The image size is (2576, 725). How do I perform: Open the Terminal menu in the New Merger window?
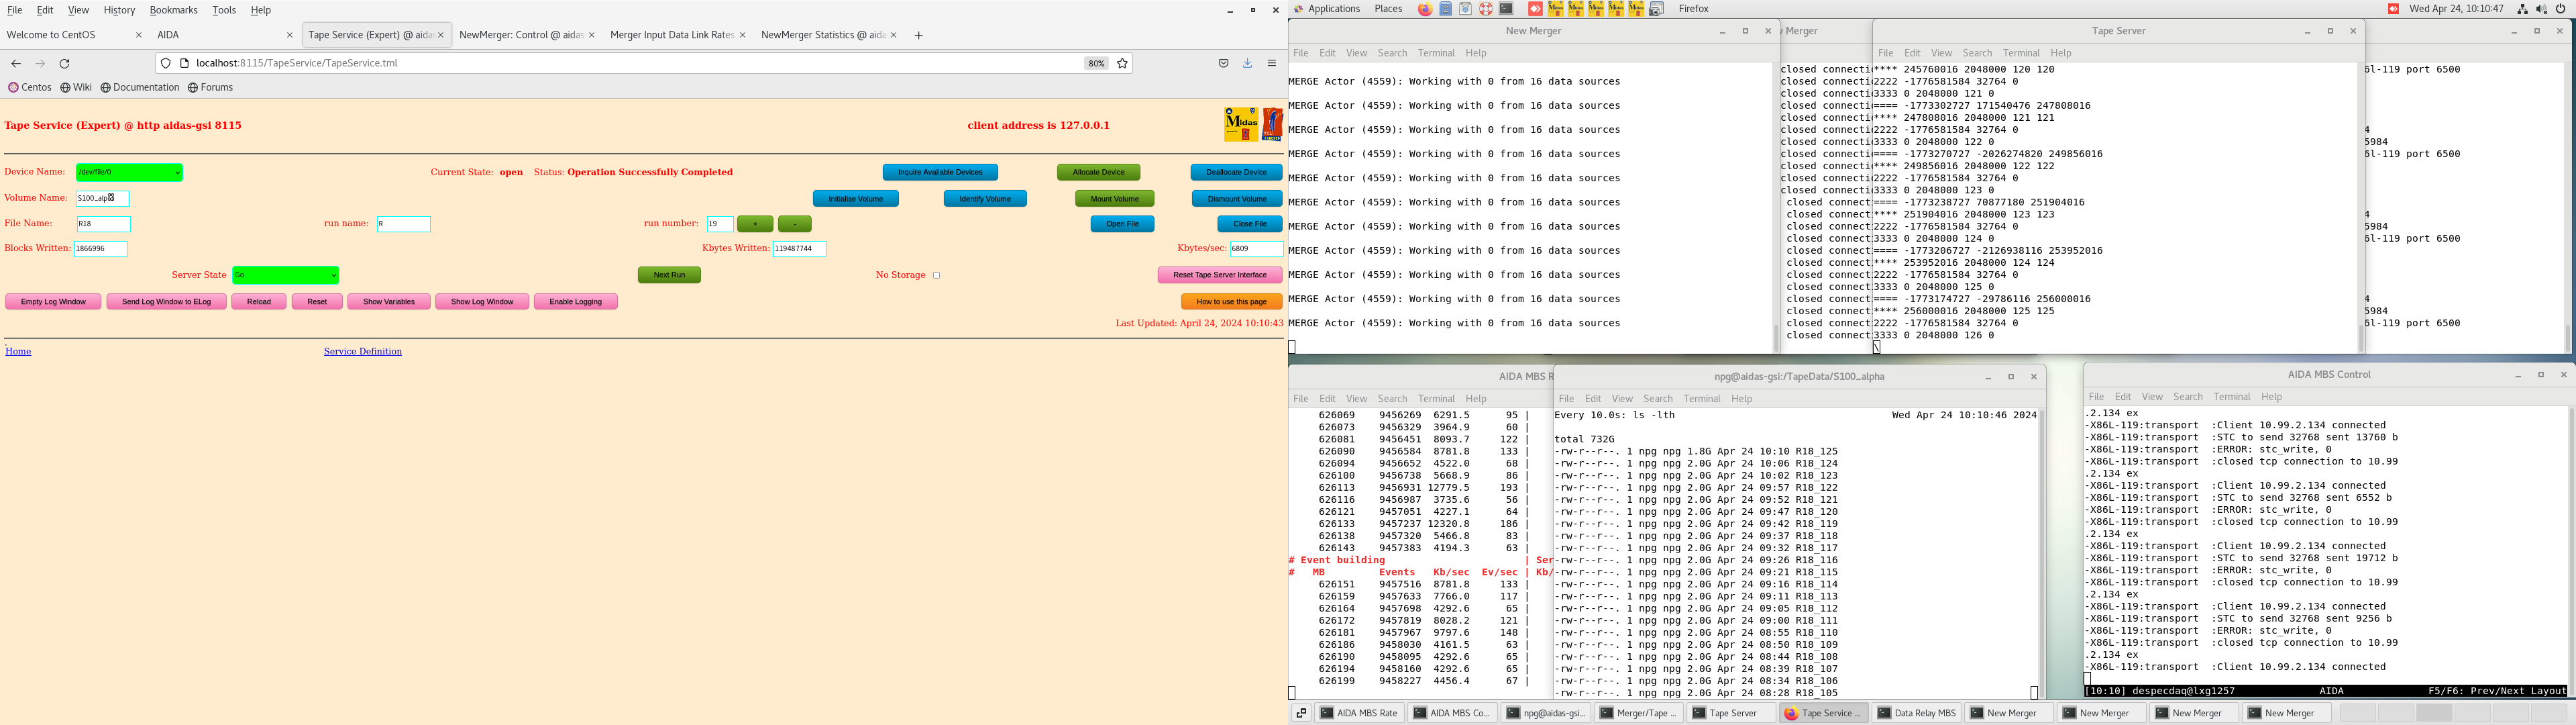coord(1436,52)
